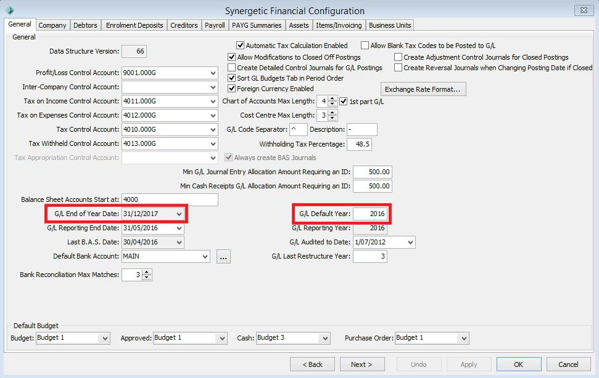Open the G/L Audited to Date dropdown
The image size is (599, 378).
[x=410, y=243]
